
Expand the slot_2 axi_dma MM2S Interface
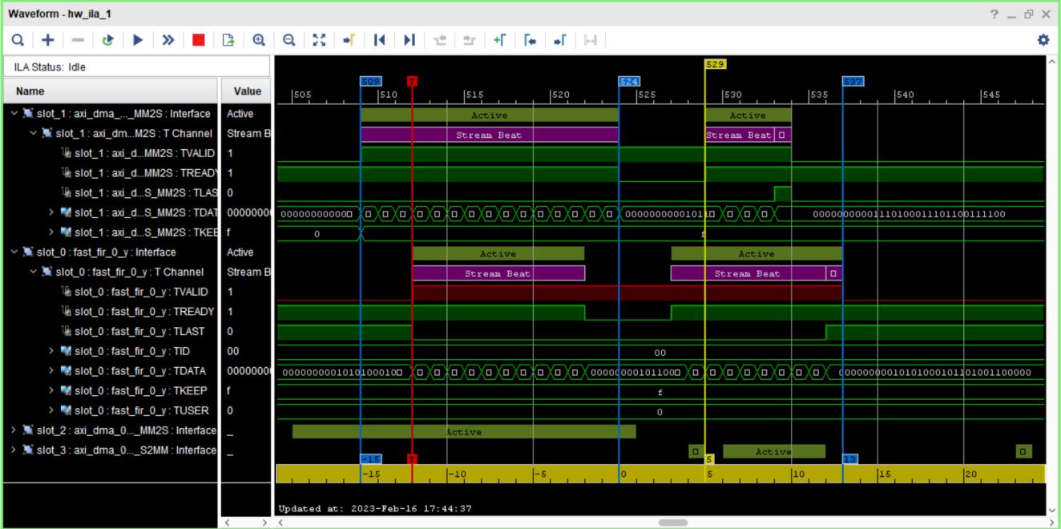point(14,430)
